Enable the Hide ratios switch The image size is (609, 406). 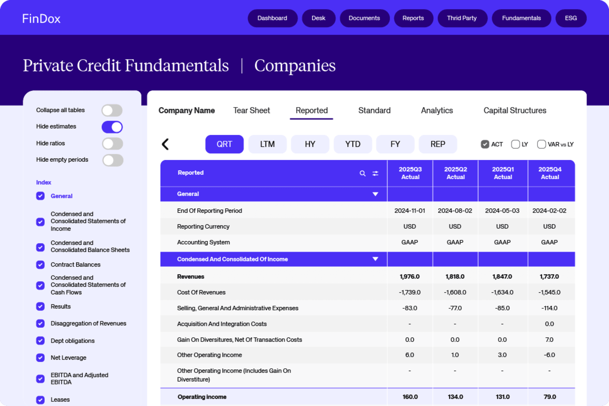click(x=112, y=144)
